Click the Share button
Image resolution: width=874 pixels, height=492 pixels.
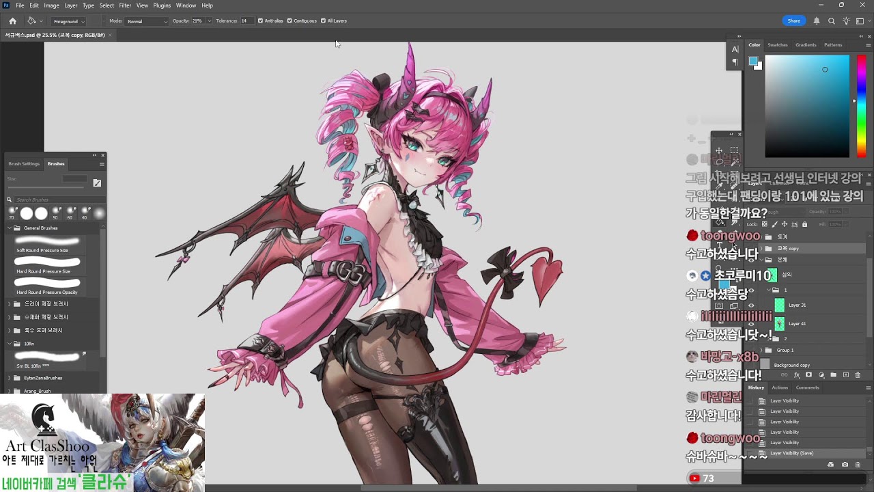pos(793,21)
